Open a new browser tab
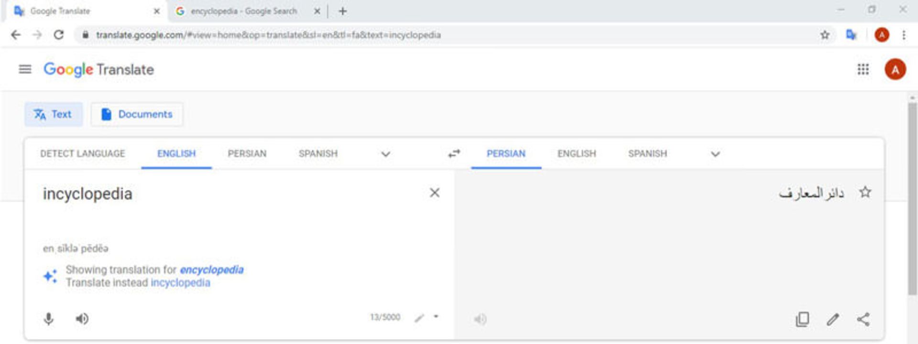Image resolution: width=918 pixels, height=344 pixels. 342,11
